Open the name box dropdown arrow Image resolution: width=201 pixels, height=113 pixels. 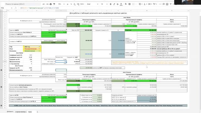(12, 8)
